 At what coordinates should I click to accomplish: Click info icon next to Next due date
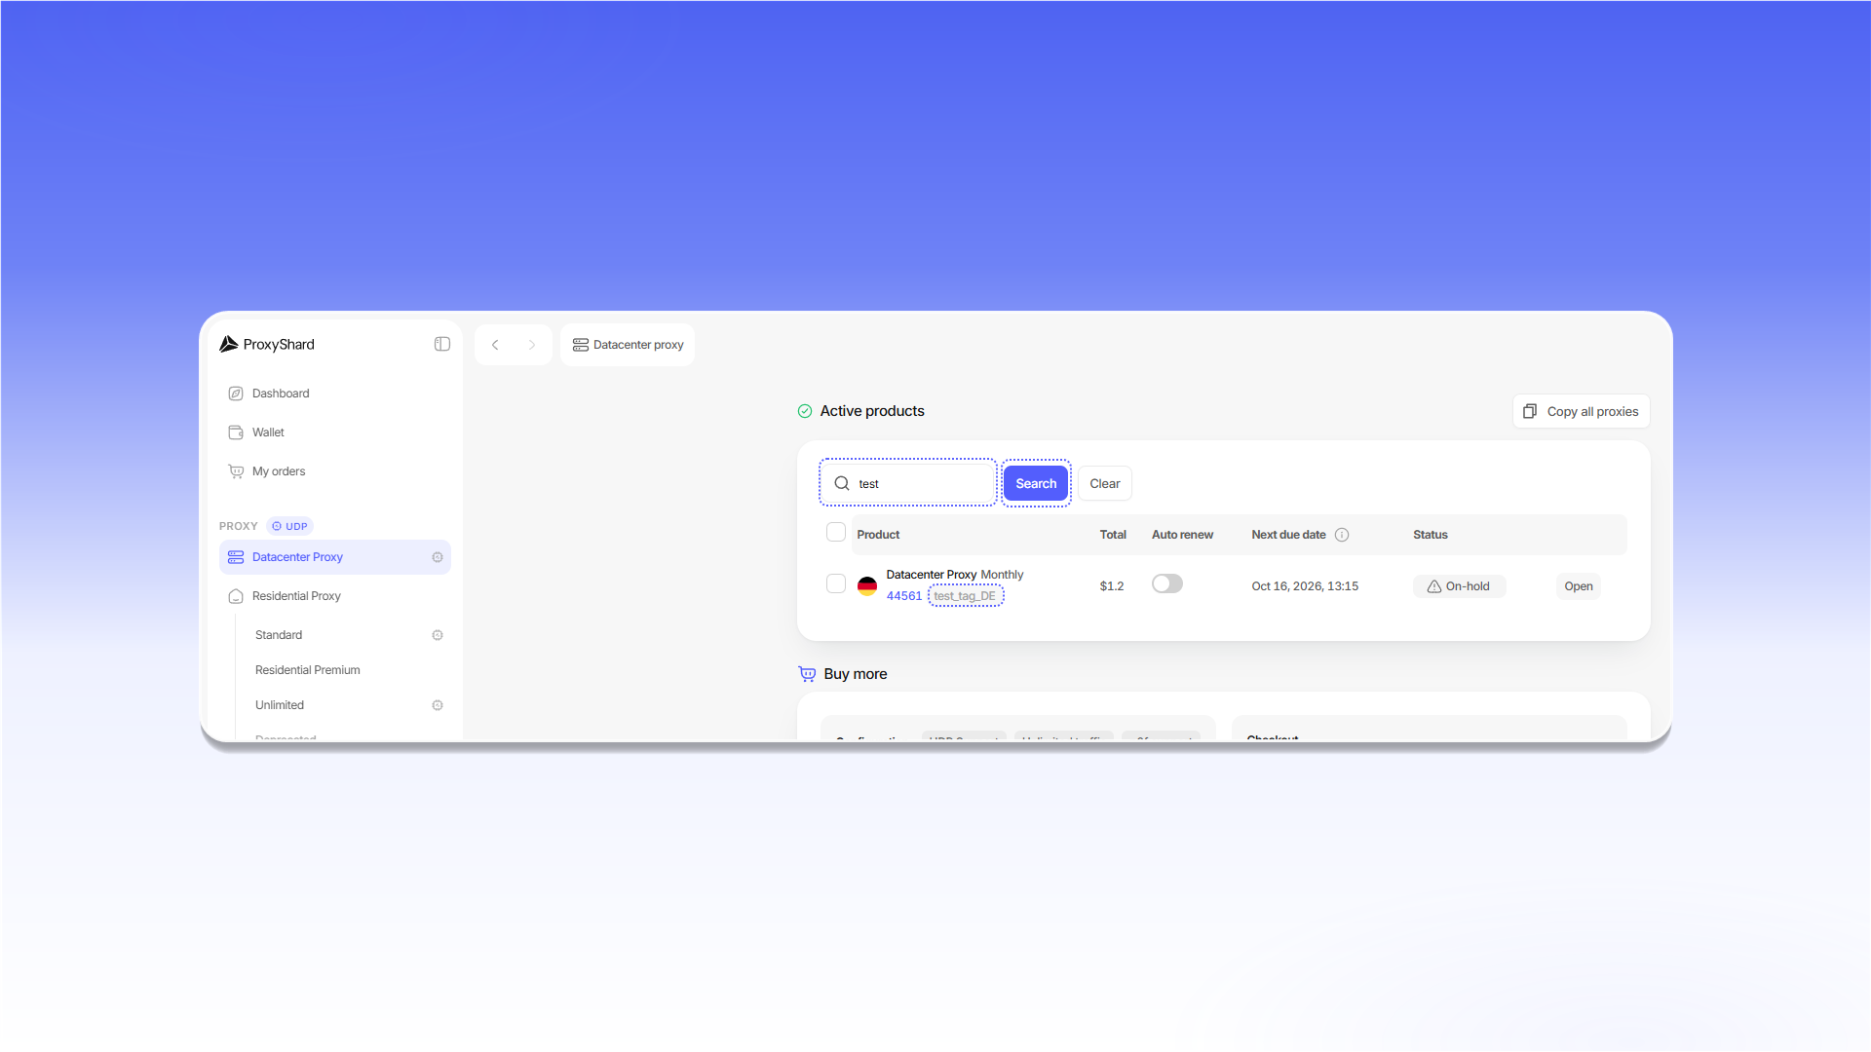(x=1342, y=535)
